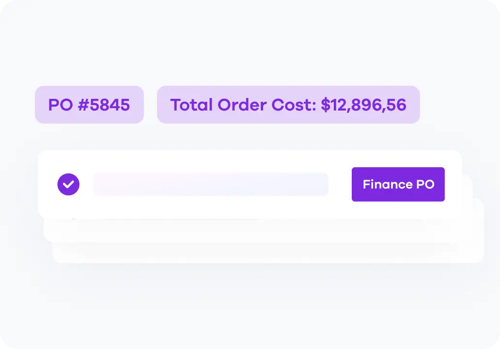The image size is (500, 349).
Task: Uncheck the purple tick on the order row
Action: tap(68, 184)
